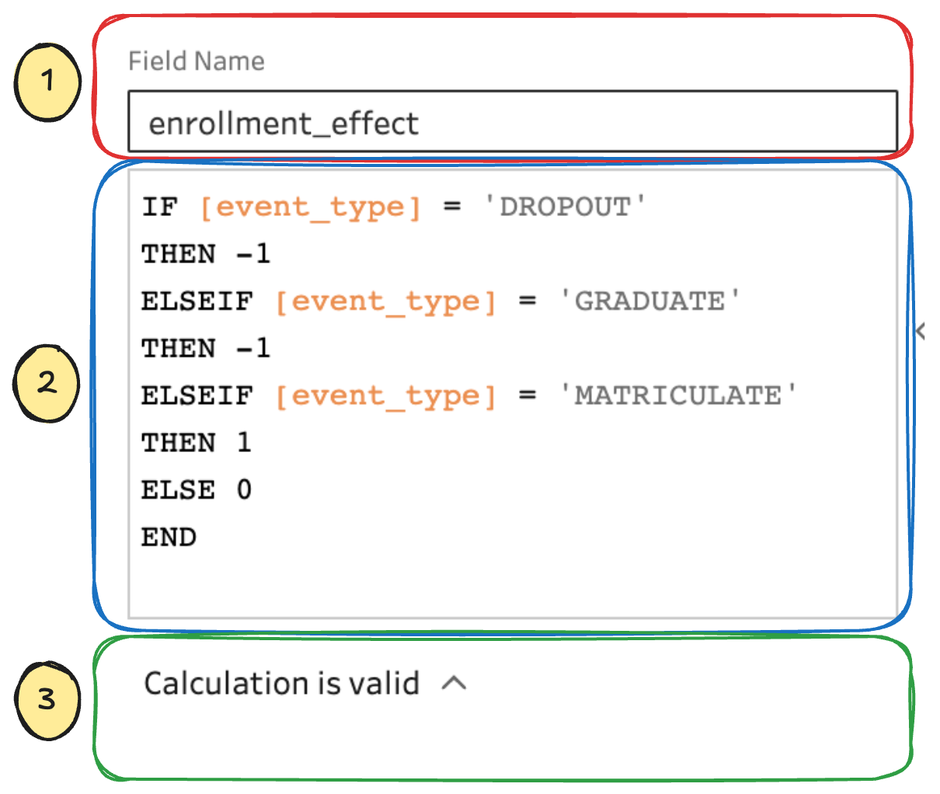Click [event_type] before 'GRADUATE'

[x=385, y=301]
